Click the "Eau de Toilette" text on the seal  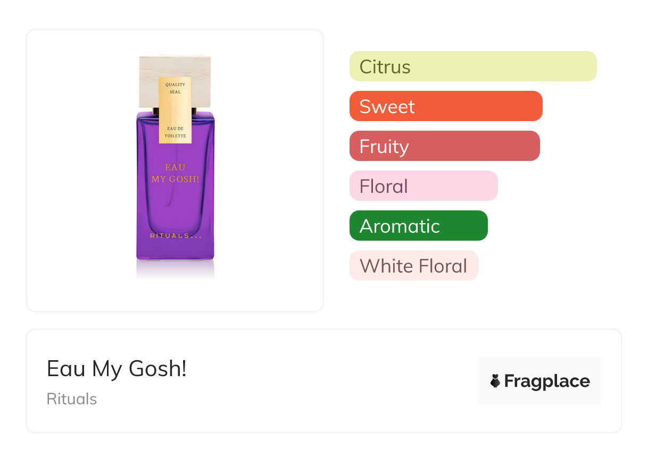point(175,132)
